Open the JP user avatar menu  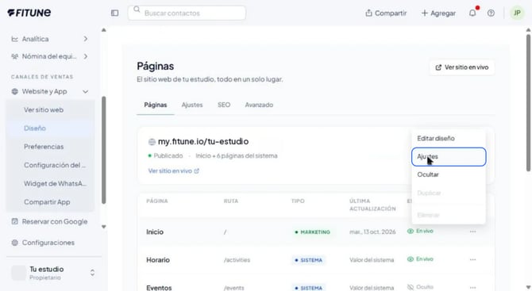click(x=517, y=13)
